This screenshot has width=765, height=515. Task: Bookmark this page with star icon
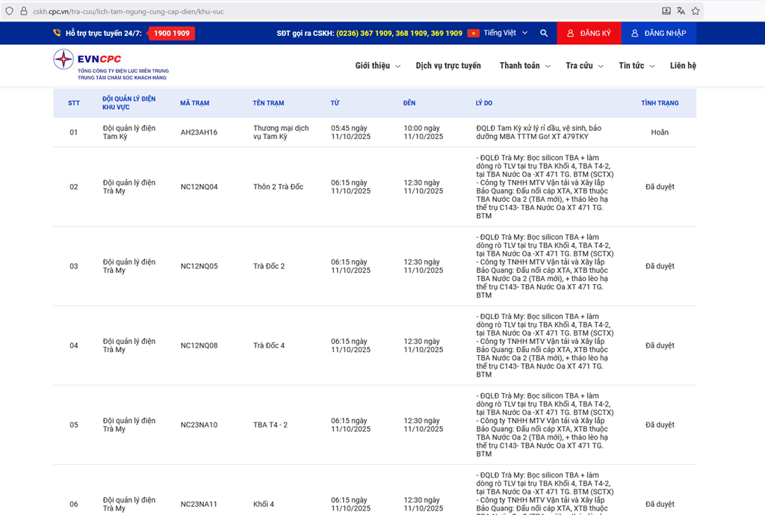coord(696,11)
